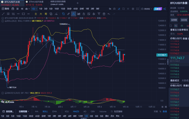Toggle the EMA indicator

point(54,111)
